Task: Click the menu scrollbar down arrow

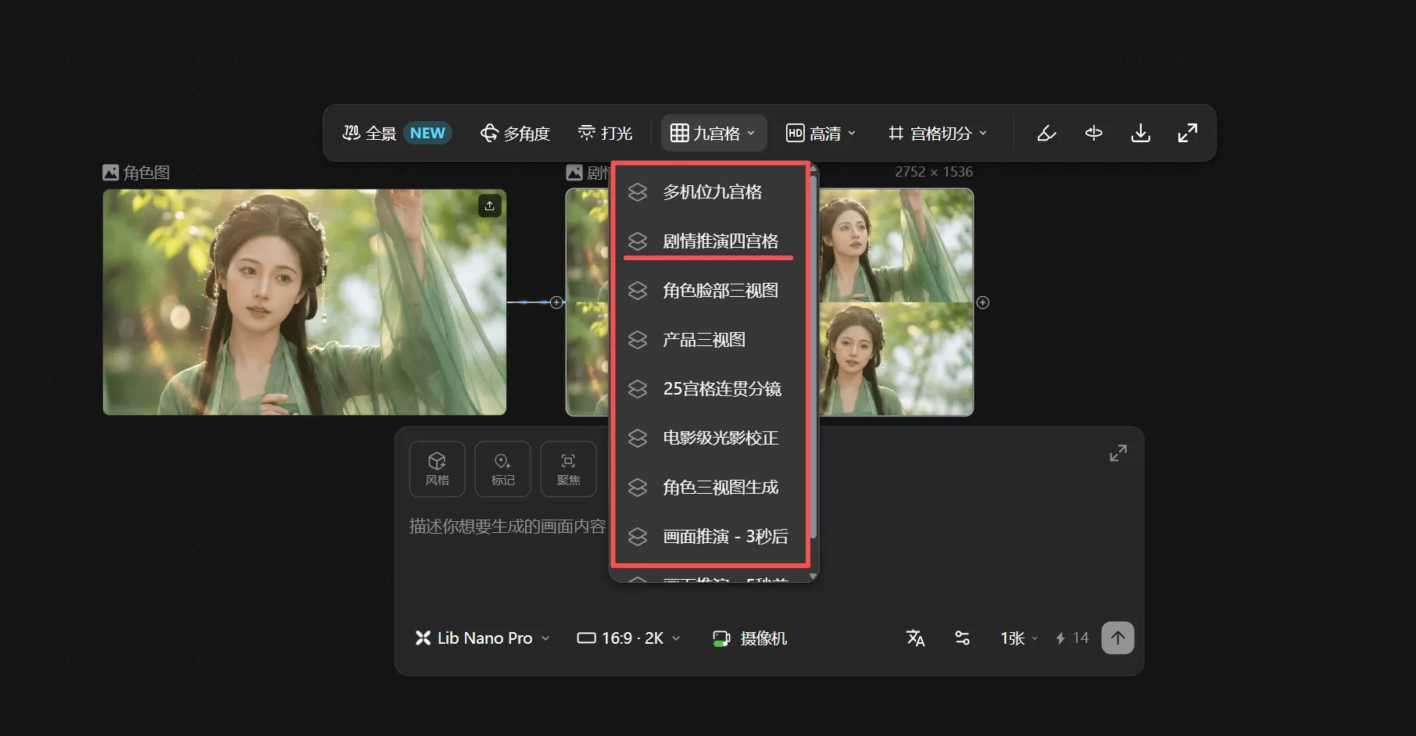Action: coord(813,577)
